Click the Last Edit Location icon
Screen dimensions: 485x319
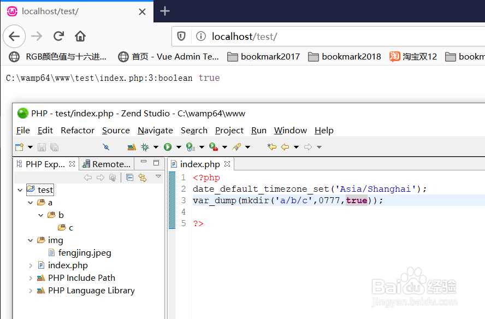click(272, 147)
